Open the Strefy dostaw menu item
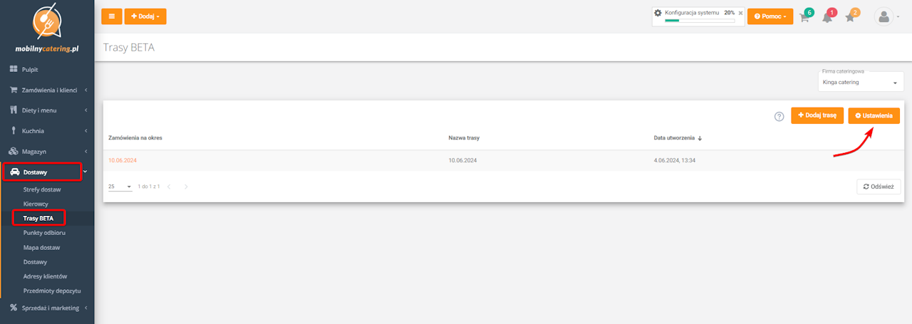The image size is (912, 324). click(42, 189)
